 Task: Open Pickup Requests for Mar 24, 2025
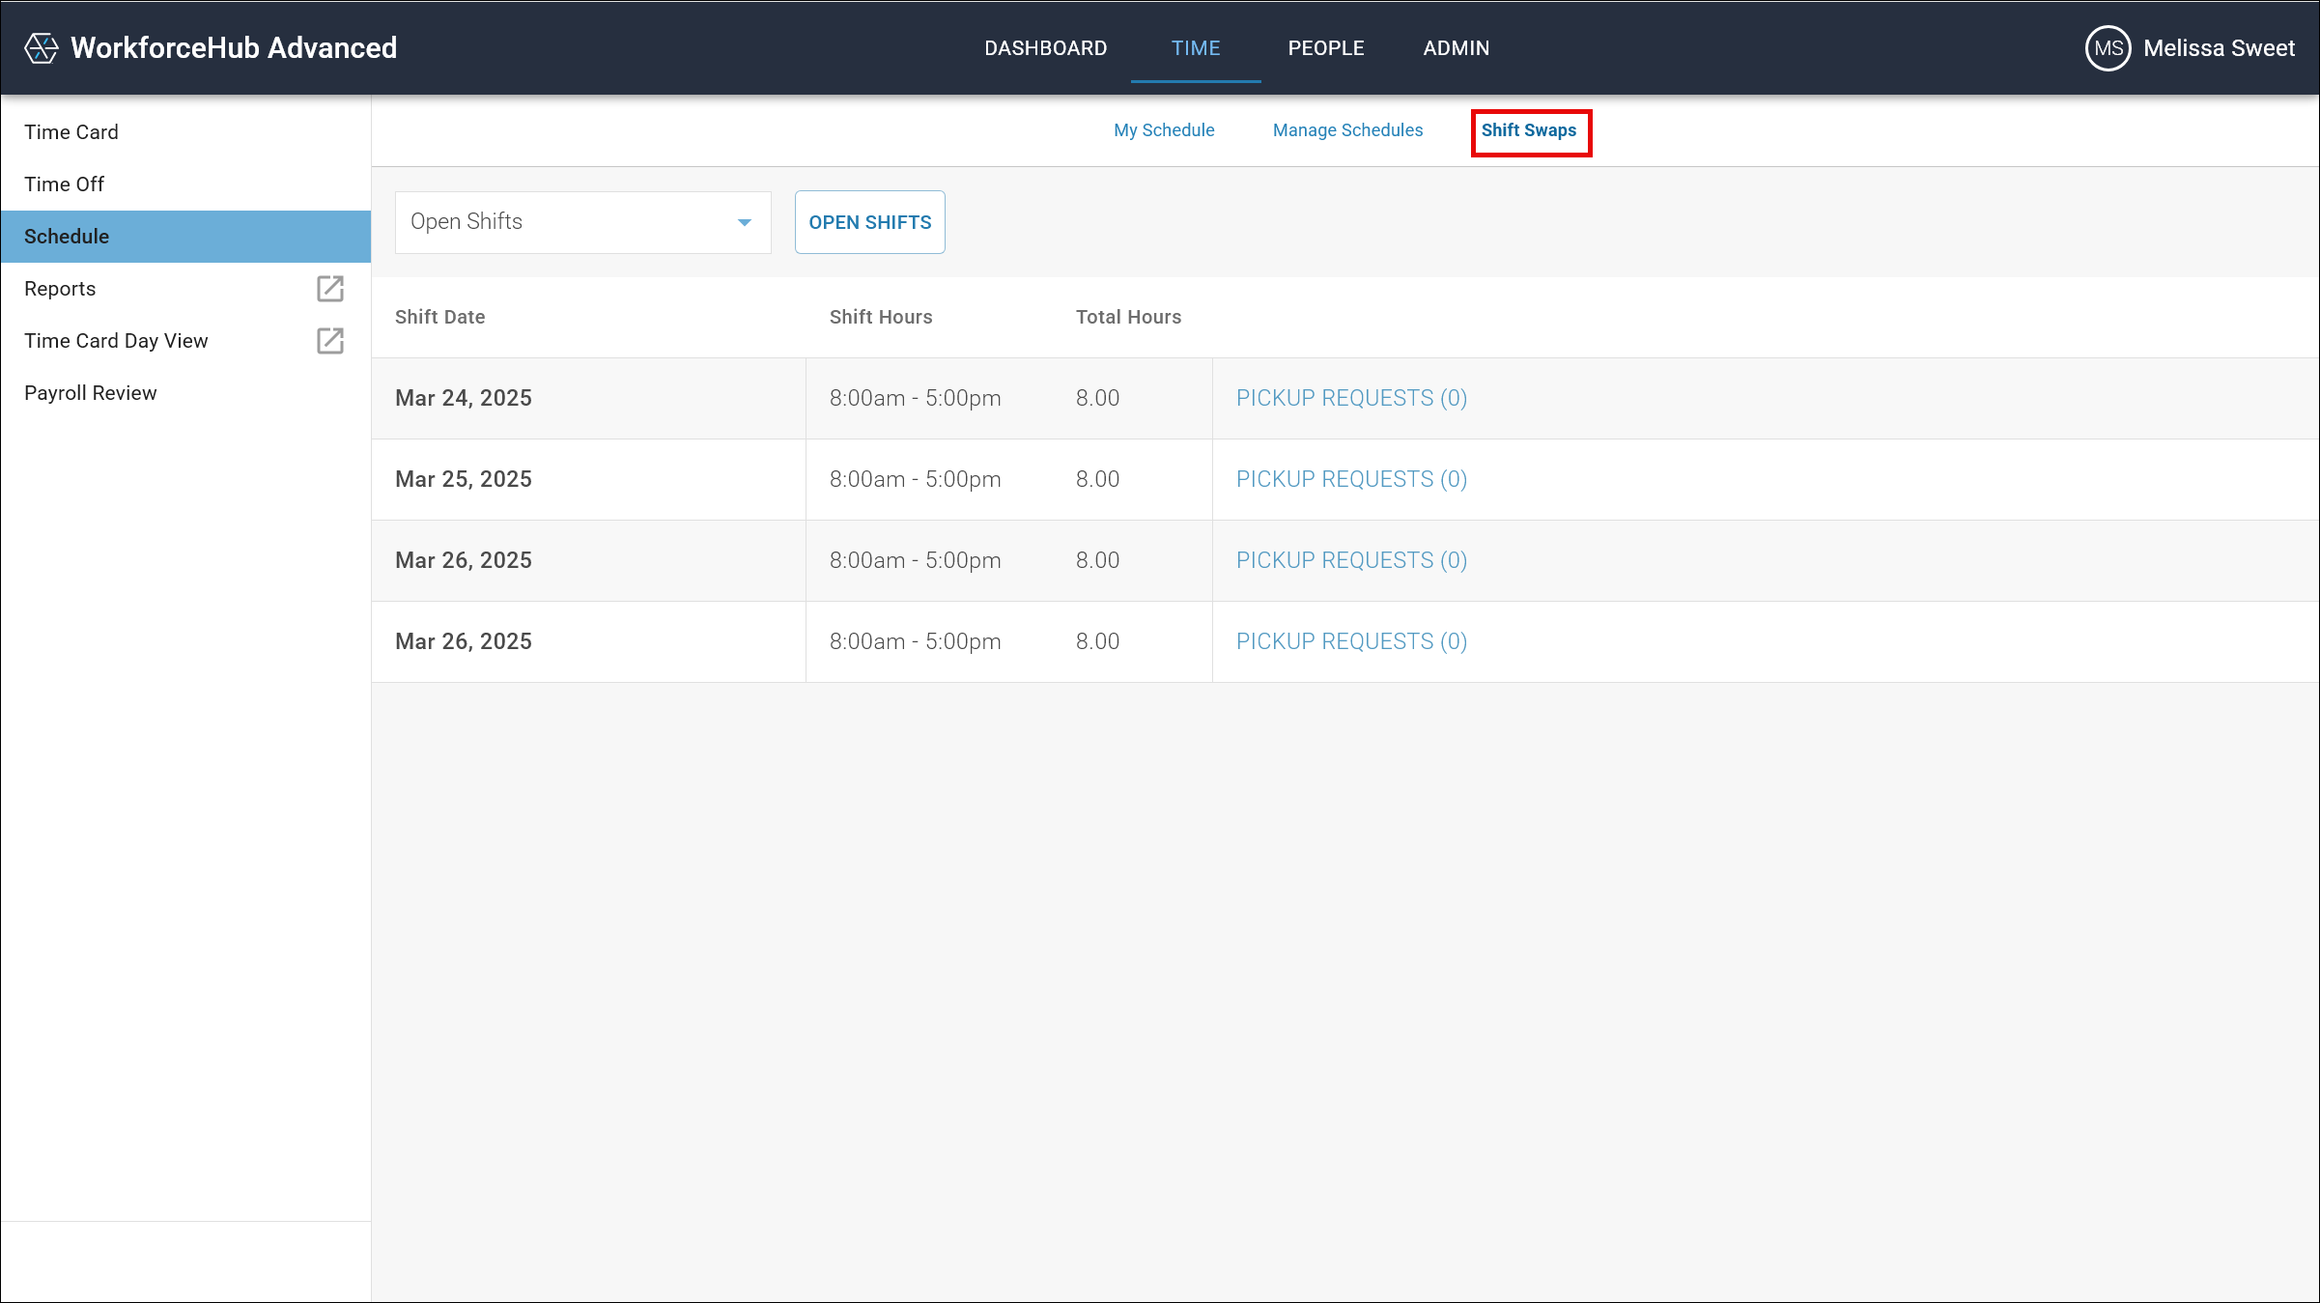point(1351,397)
